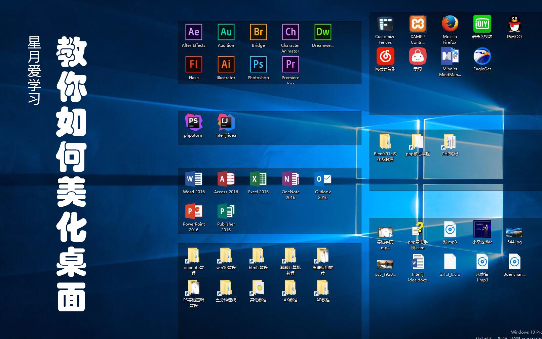This screenshot has height=339, width=542.
Task: Click the 默.mp3 audio file
Action: click(x=450, y=230)
